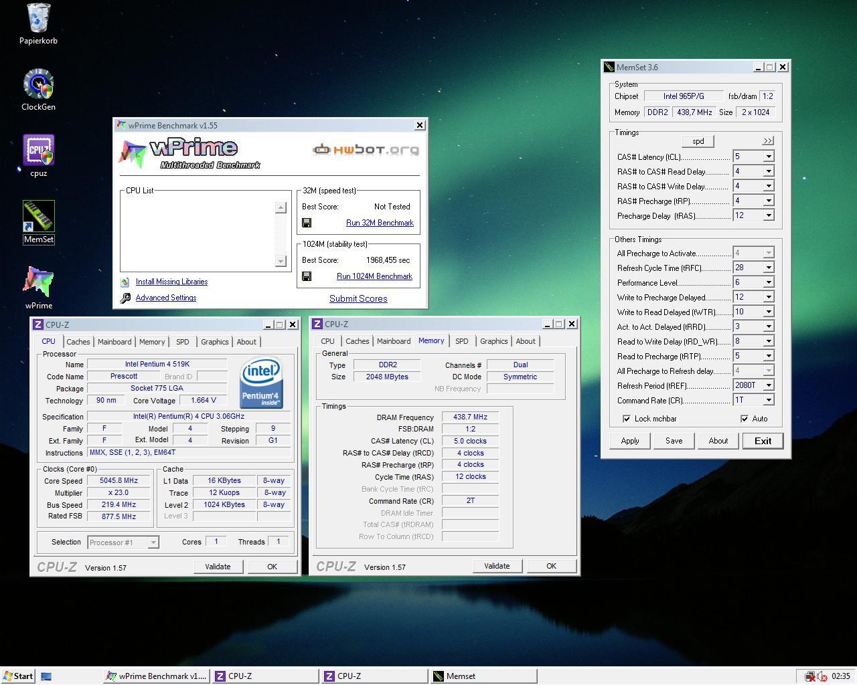Click the Advanced Settings link
The width and height of the screenshot is (857, 685).
166,298
